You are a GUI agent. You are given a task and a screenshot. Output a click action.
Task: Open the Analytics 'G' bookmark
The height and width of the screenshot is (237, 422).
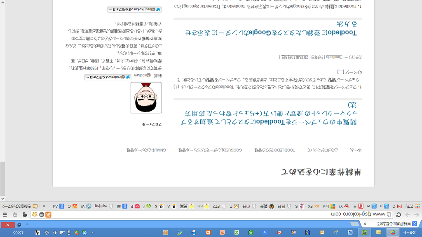click(73, 207)
